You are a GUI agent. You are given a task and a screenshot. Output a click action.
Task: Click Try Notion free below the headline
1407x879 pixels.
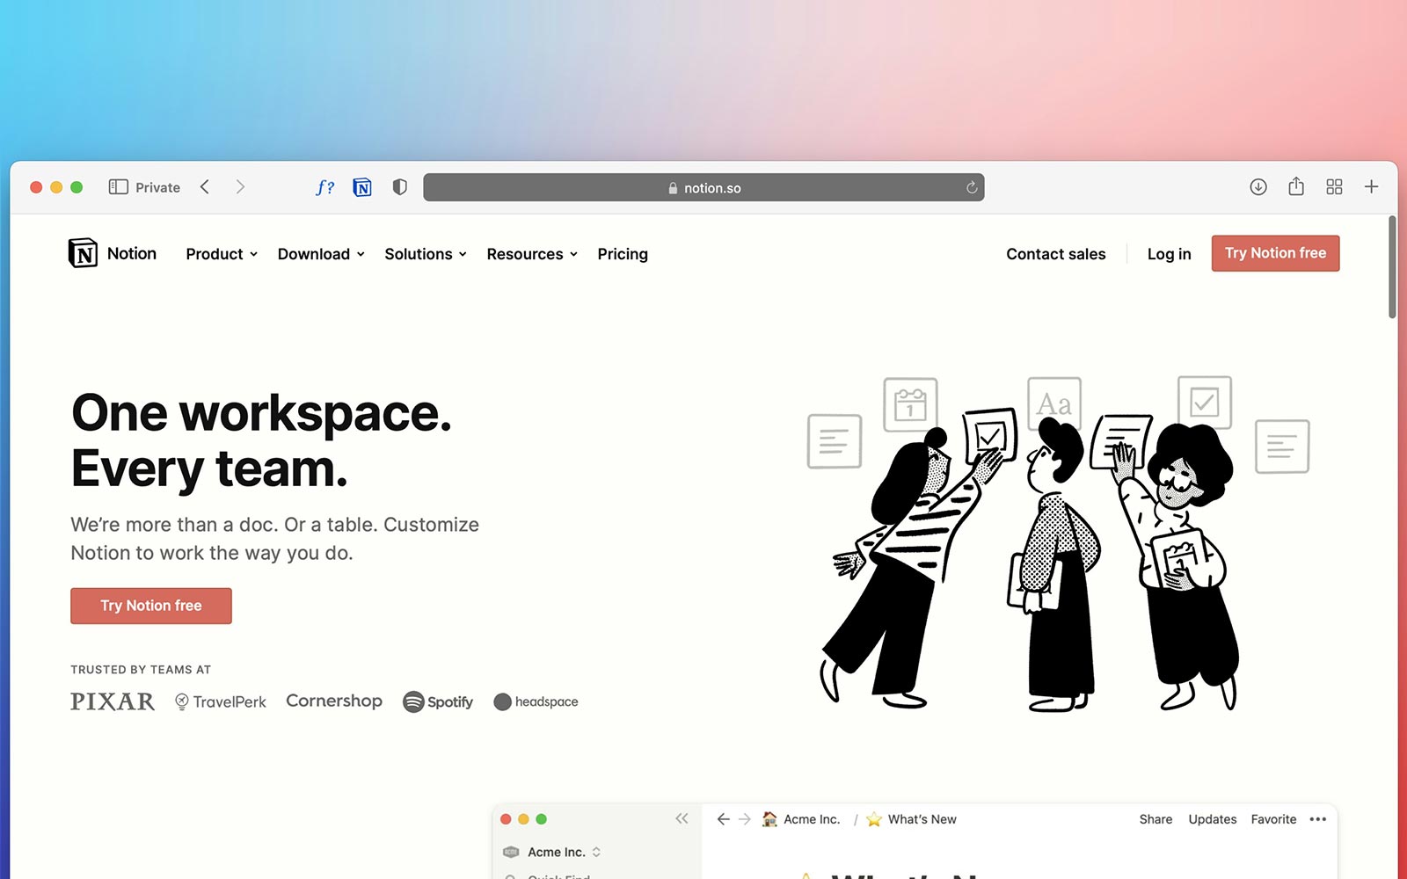pos(151,606)
